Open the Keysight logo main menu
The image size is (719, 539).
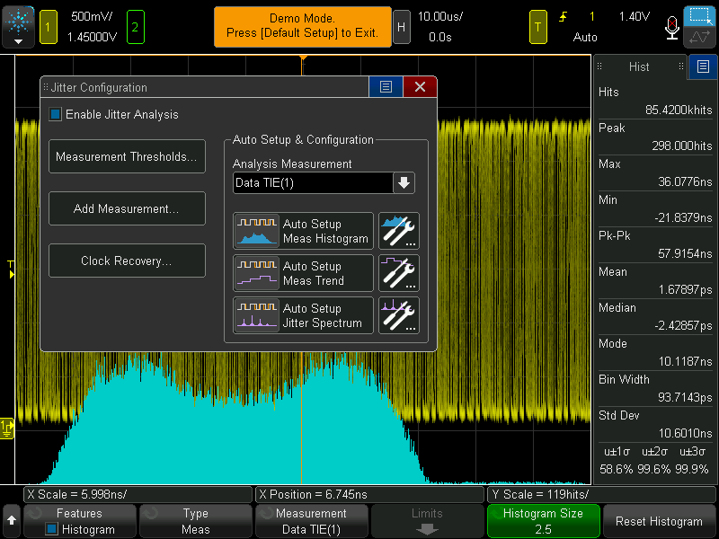pos(18,26)
